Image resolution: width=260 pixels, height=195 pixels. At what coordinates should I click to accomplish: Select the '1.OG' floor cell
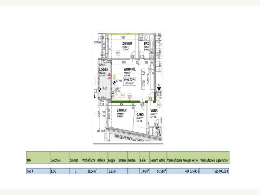60,171
